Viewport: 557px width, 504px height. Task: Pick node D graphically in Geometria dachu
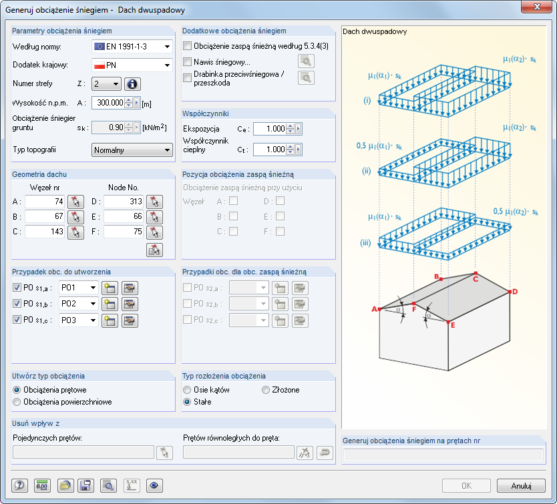tap(154, 202)
